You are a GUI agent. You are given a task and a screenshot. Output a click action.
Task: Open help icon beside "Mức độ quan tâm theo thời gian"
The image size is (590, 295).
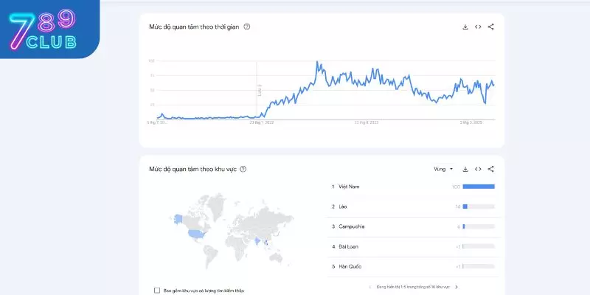pos(246,27)
